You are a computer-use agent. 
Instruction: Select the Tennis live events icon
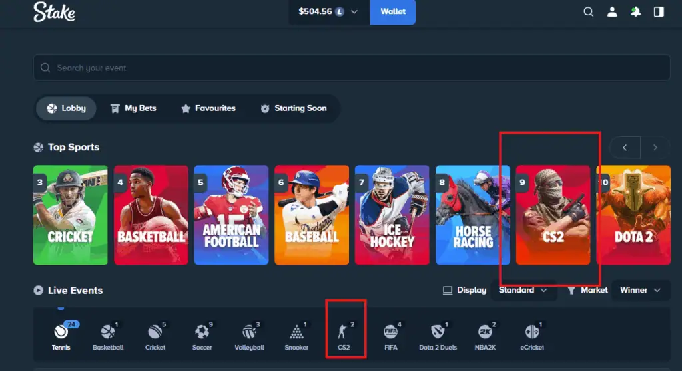click(61, 332)
